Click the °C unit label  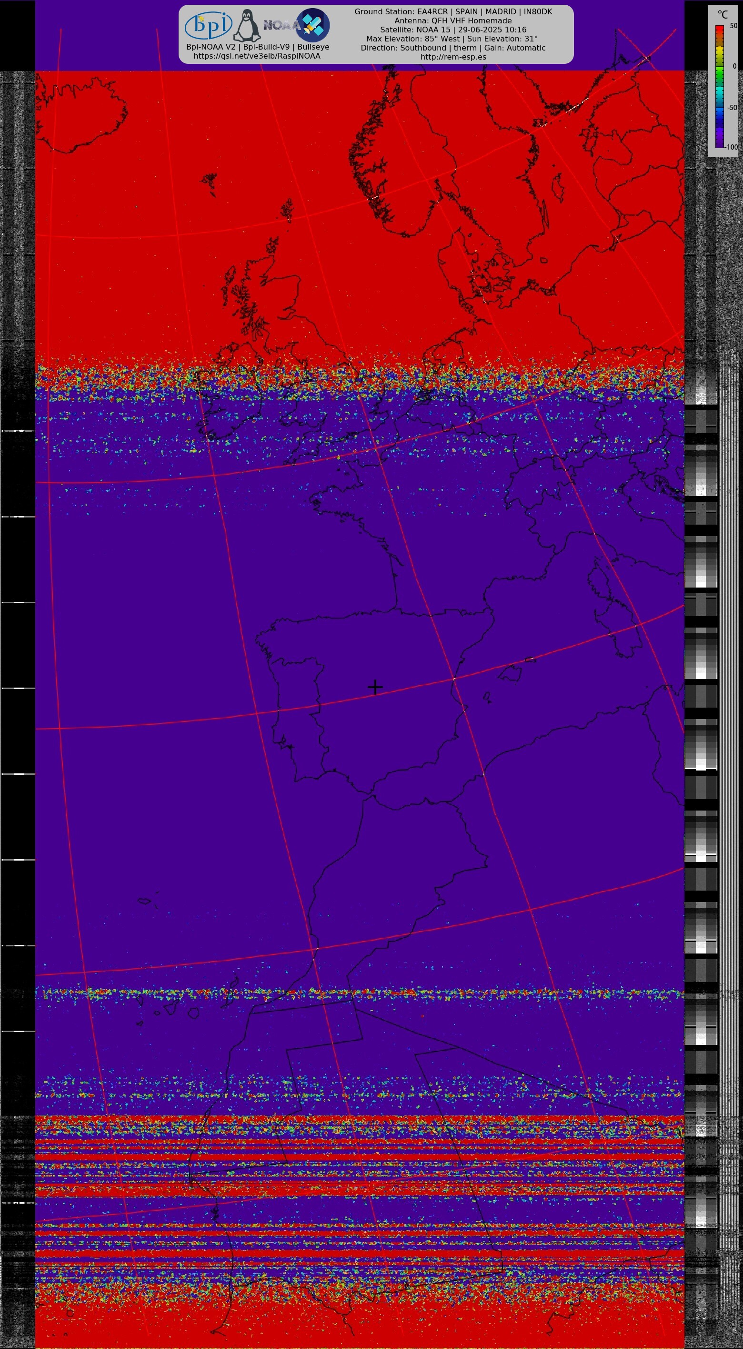pyautogui.click(x=723, y=15)
